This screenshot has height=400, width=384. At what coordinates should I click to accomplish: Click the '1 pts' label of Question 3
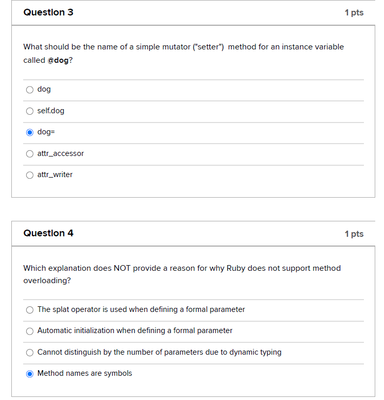(354, 13)
